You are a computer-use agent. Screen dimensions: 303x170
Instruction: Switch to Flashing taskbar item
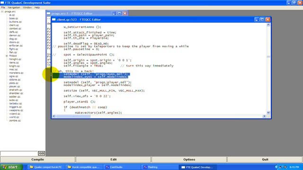pyautogui.click(x=160, y=167)
